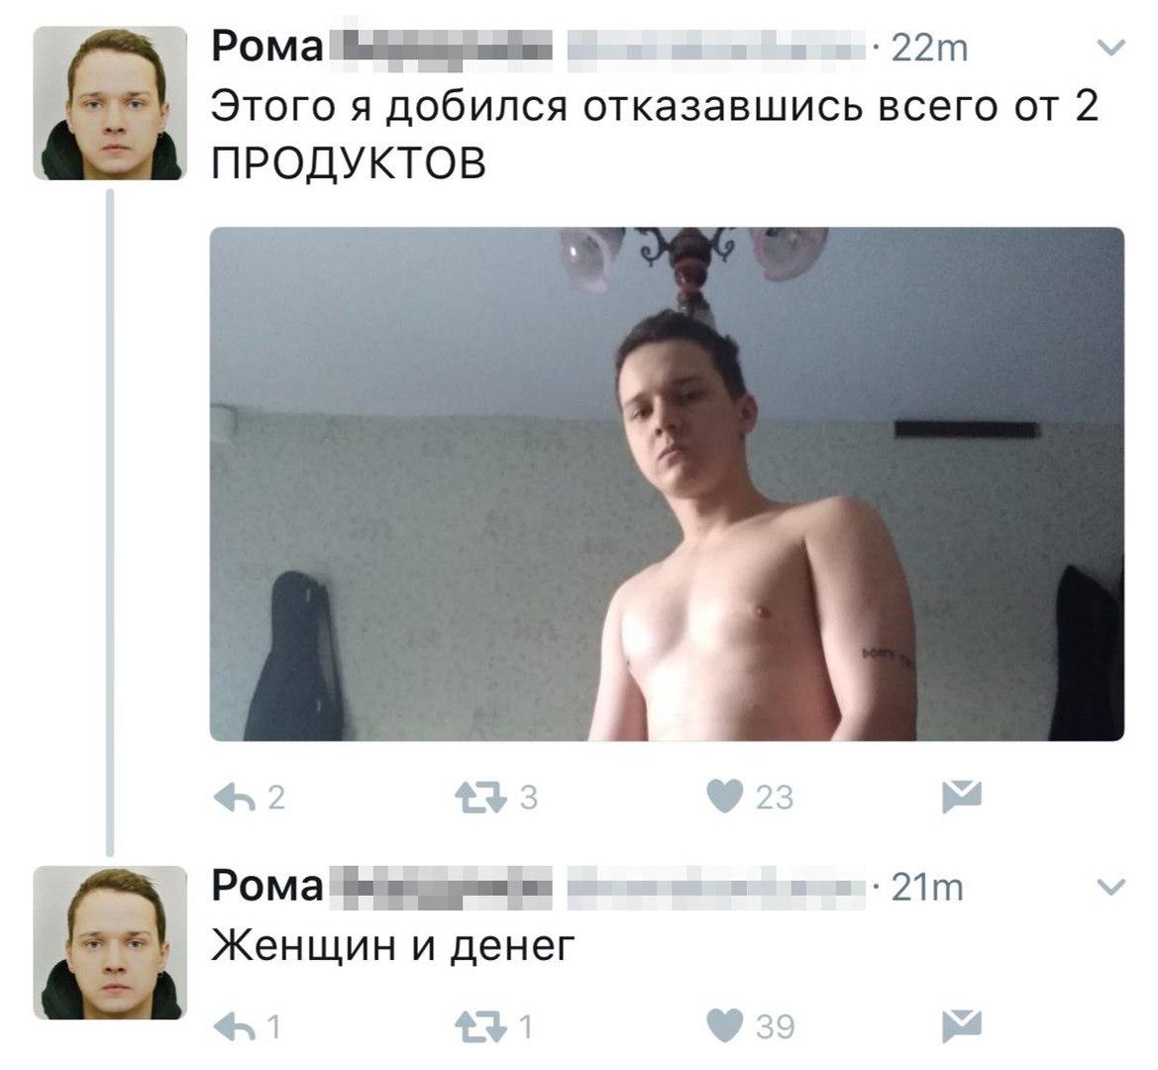Open 'Рома' author name on second tweet
Viewport: 1158px width, 1070px height.
coord(267,885)
